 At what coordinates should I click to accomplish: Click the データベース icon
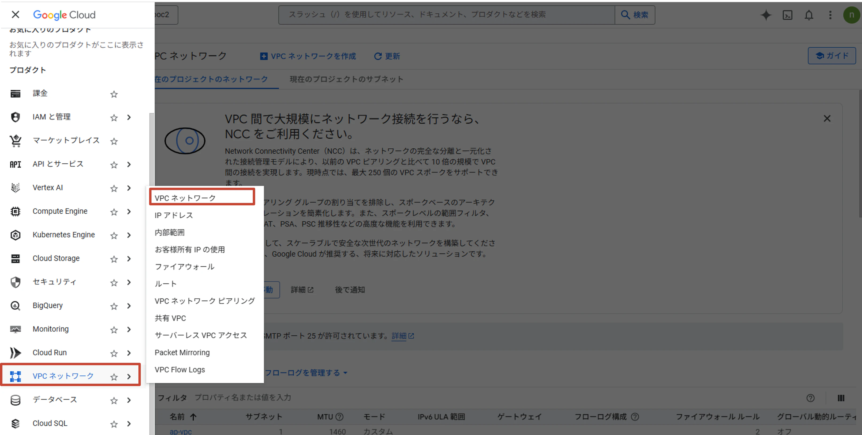[15, 400]
